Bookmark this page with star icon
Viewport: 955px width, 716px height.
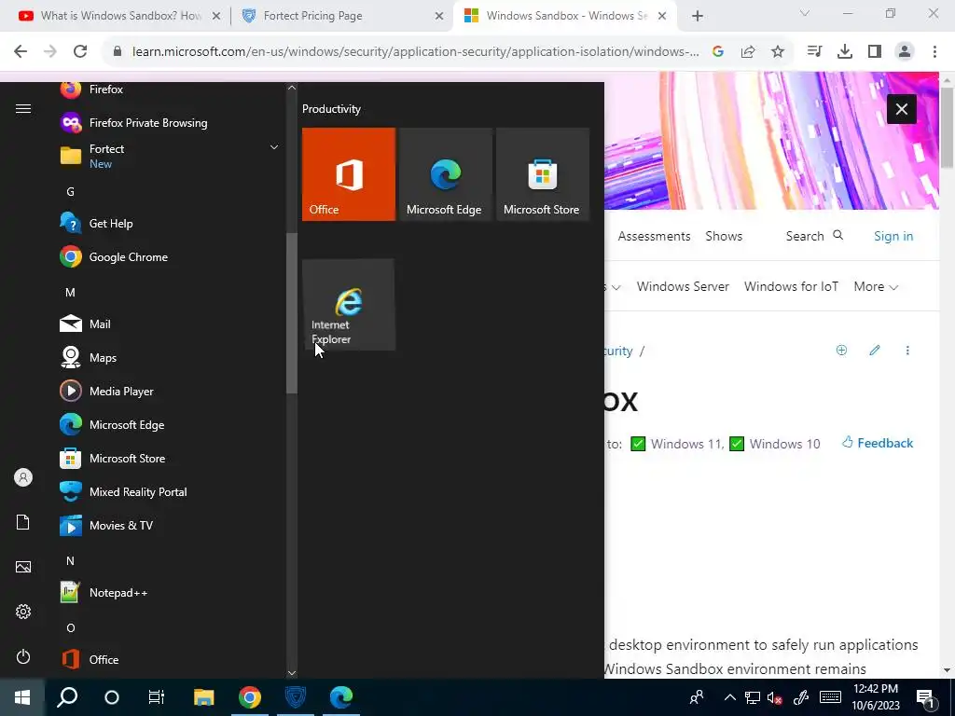(778, 52)
